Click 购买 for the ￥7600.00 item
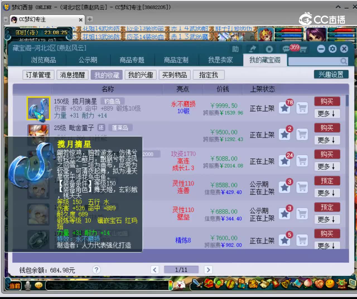The height and width of the screenshot is (299, 357). coord(327,234)
